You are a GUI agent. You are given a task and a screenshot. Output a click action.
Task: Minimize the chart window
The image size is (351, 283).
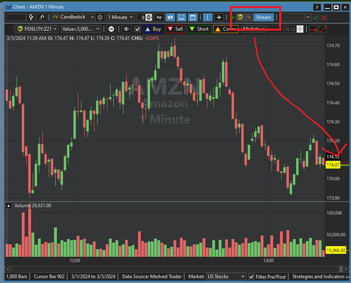pyautogui.click(x=327, y=7)
